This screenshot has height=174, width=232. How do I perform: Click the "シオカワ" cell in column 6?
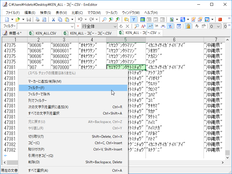175,51
